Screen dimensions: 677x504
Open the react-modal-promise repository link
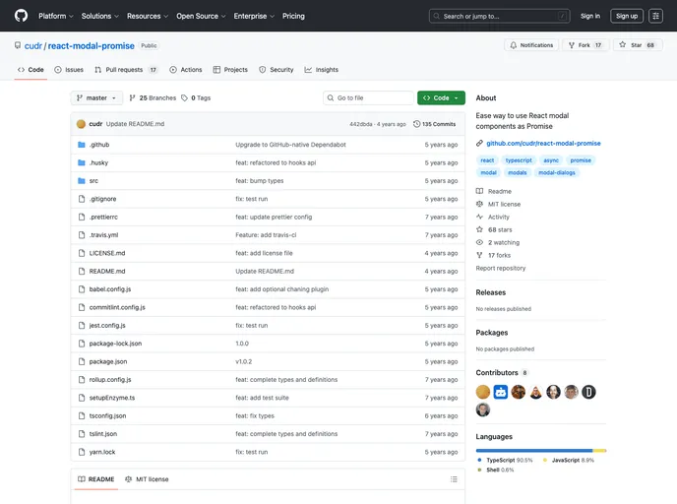[92, 46]
